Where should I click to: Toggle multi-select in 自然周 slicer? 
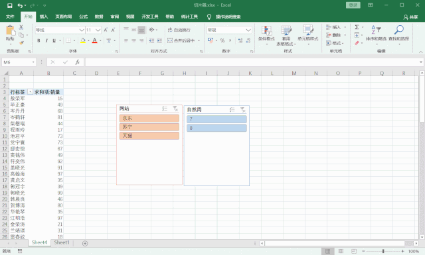(x=232, y=110)
